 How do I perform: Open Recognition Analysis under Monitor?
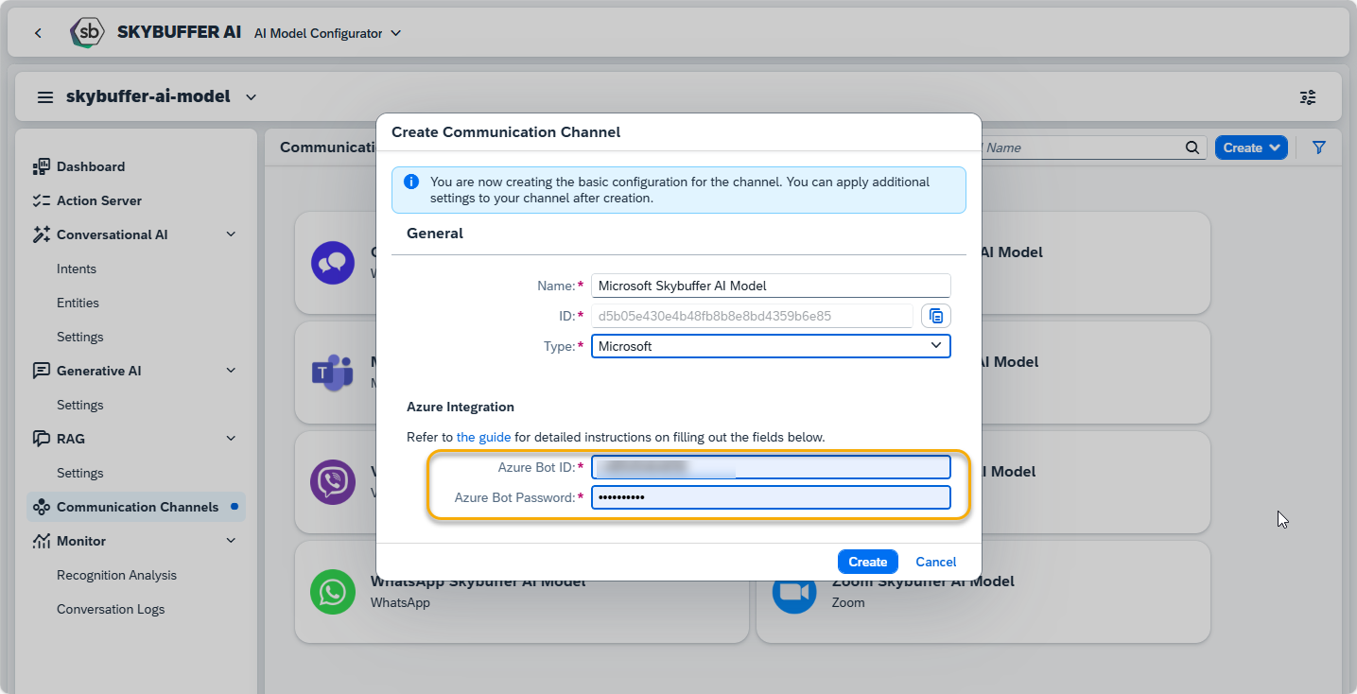tap(116, 575)
